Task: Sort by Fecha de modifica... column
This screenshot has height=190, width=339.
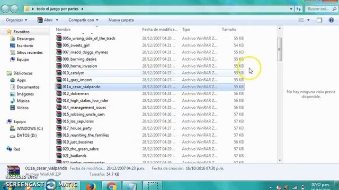Action: 160,30
